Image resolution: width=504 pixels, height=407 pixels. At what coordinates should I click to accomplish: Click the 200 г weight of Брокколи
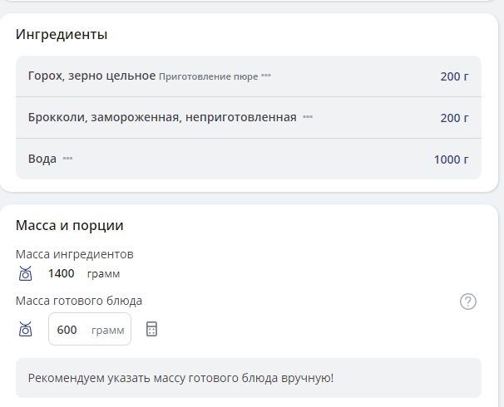click(454, 118)
